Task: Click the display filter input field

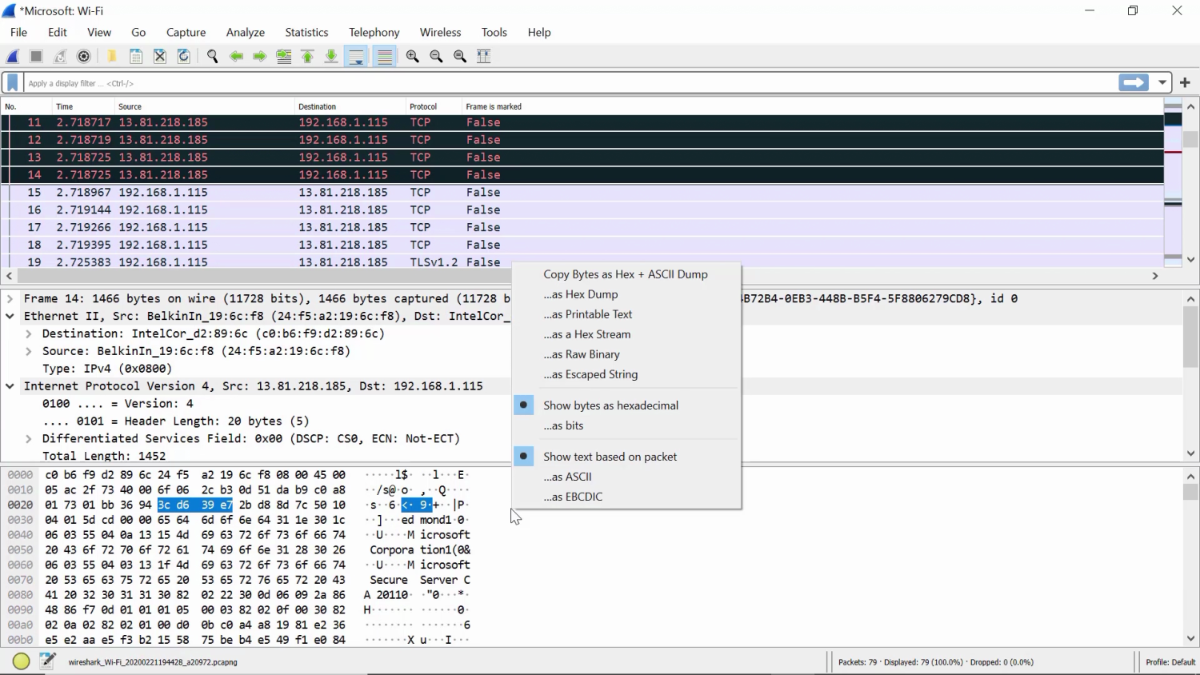Action: click(x=570, y=83)
